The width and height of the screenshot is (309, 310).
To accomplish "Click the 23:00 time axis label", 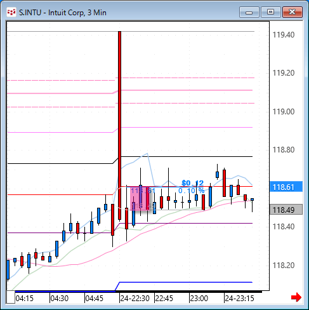I will (x=199, y=299).
